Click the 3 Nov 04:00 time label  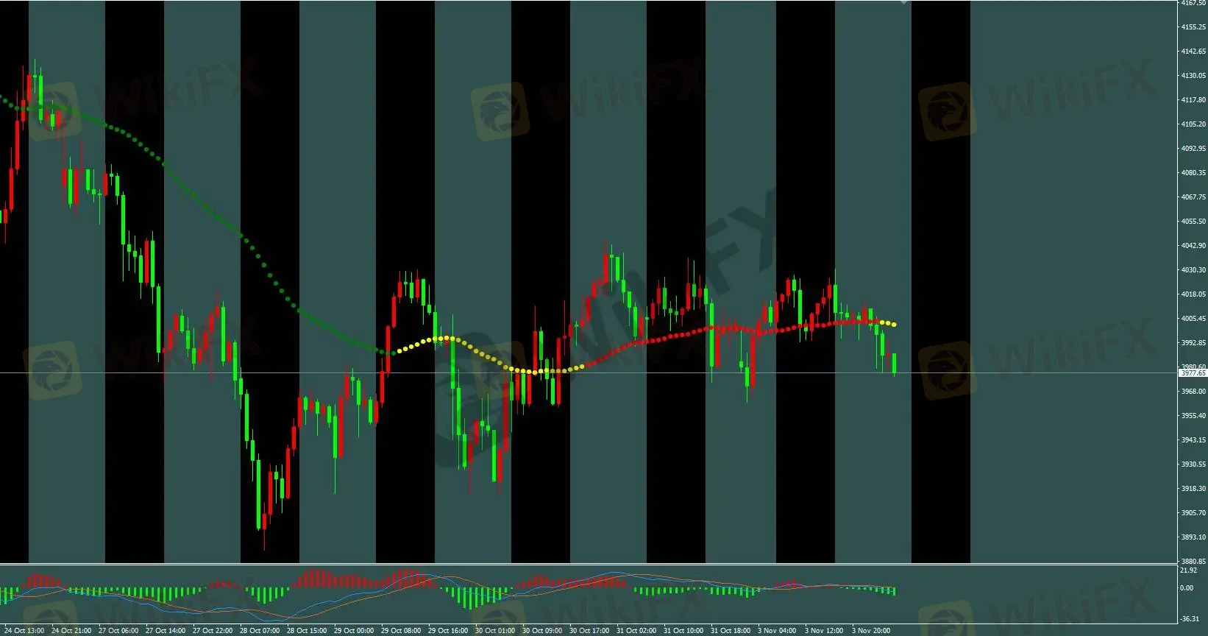[778, 631]
